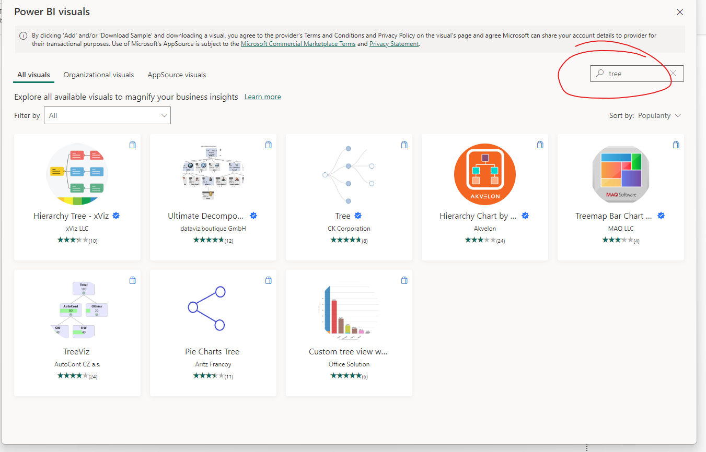Open the Learn more link

(263, 97)
